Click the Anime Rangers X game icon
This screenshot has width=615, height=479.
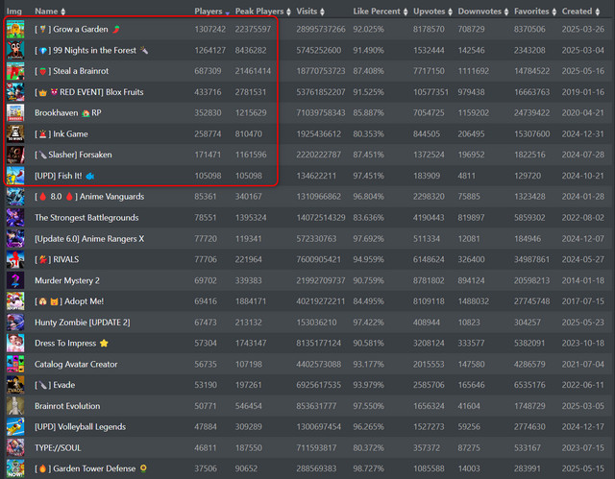15,239
